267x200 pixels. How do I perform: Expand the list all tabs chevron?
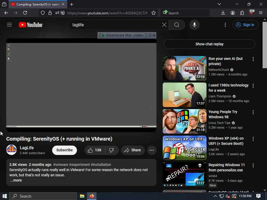pyautogui.click(x=219, y=4)
